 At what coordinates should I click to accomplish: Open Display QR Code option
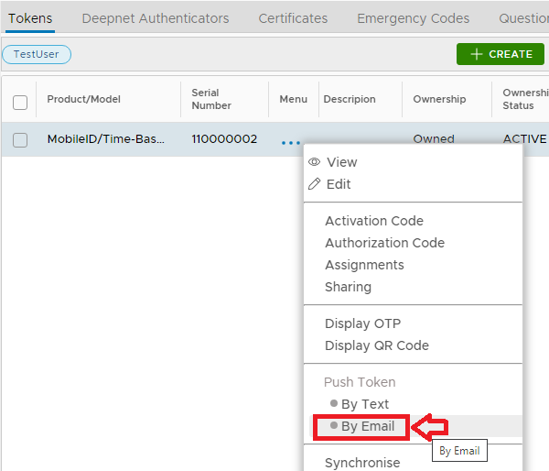[376, 345]
